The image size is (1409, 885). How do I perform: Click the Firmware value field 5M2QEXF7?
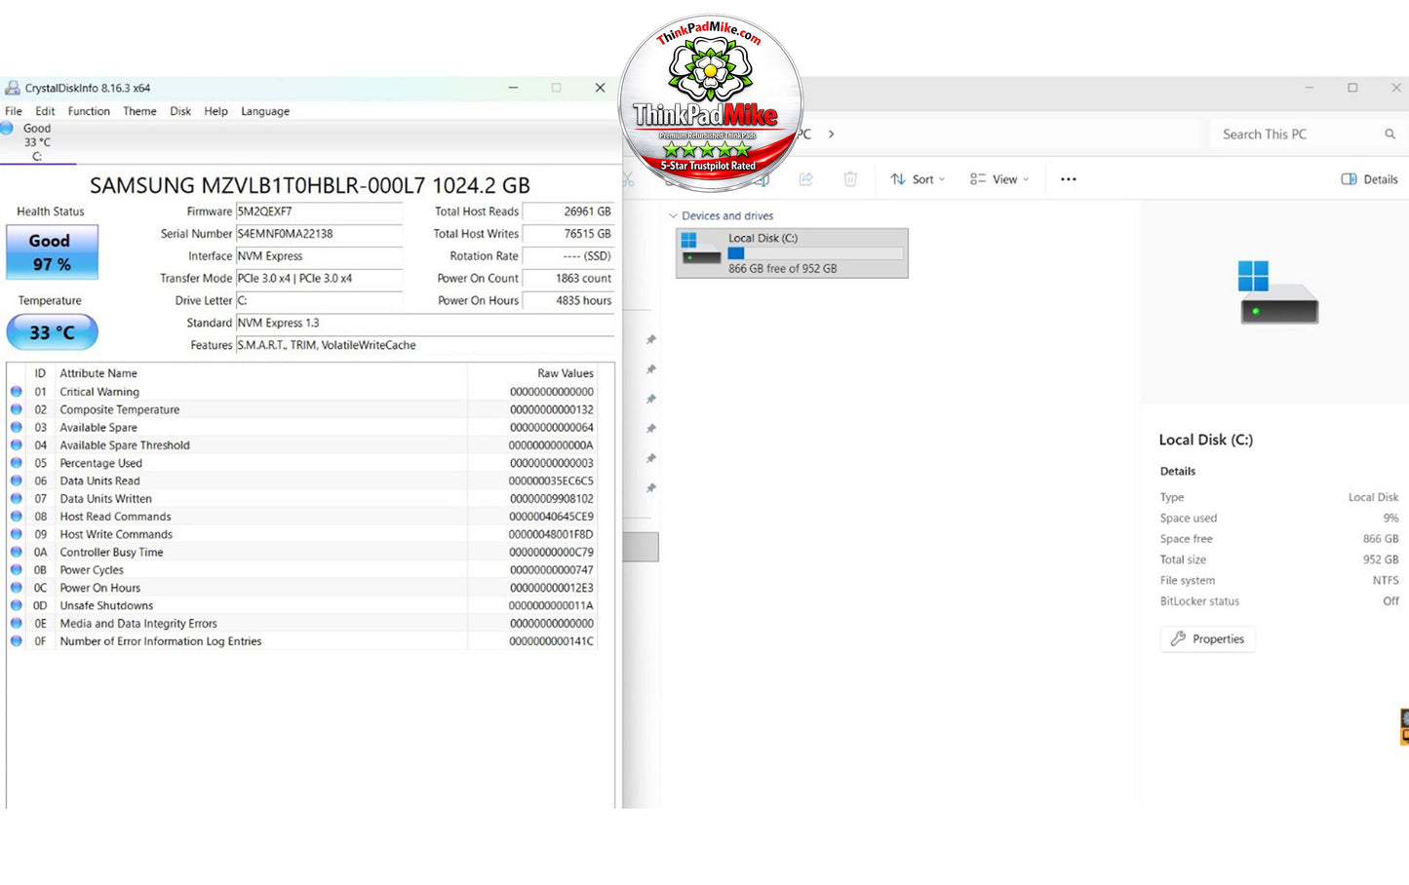pyautogui.click(x=319, y=212)
